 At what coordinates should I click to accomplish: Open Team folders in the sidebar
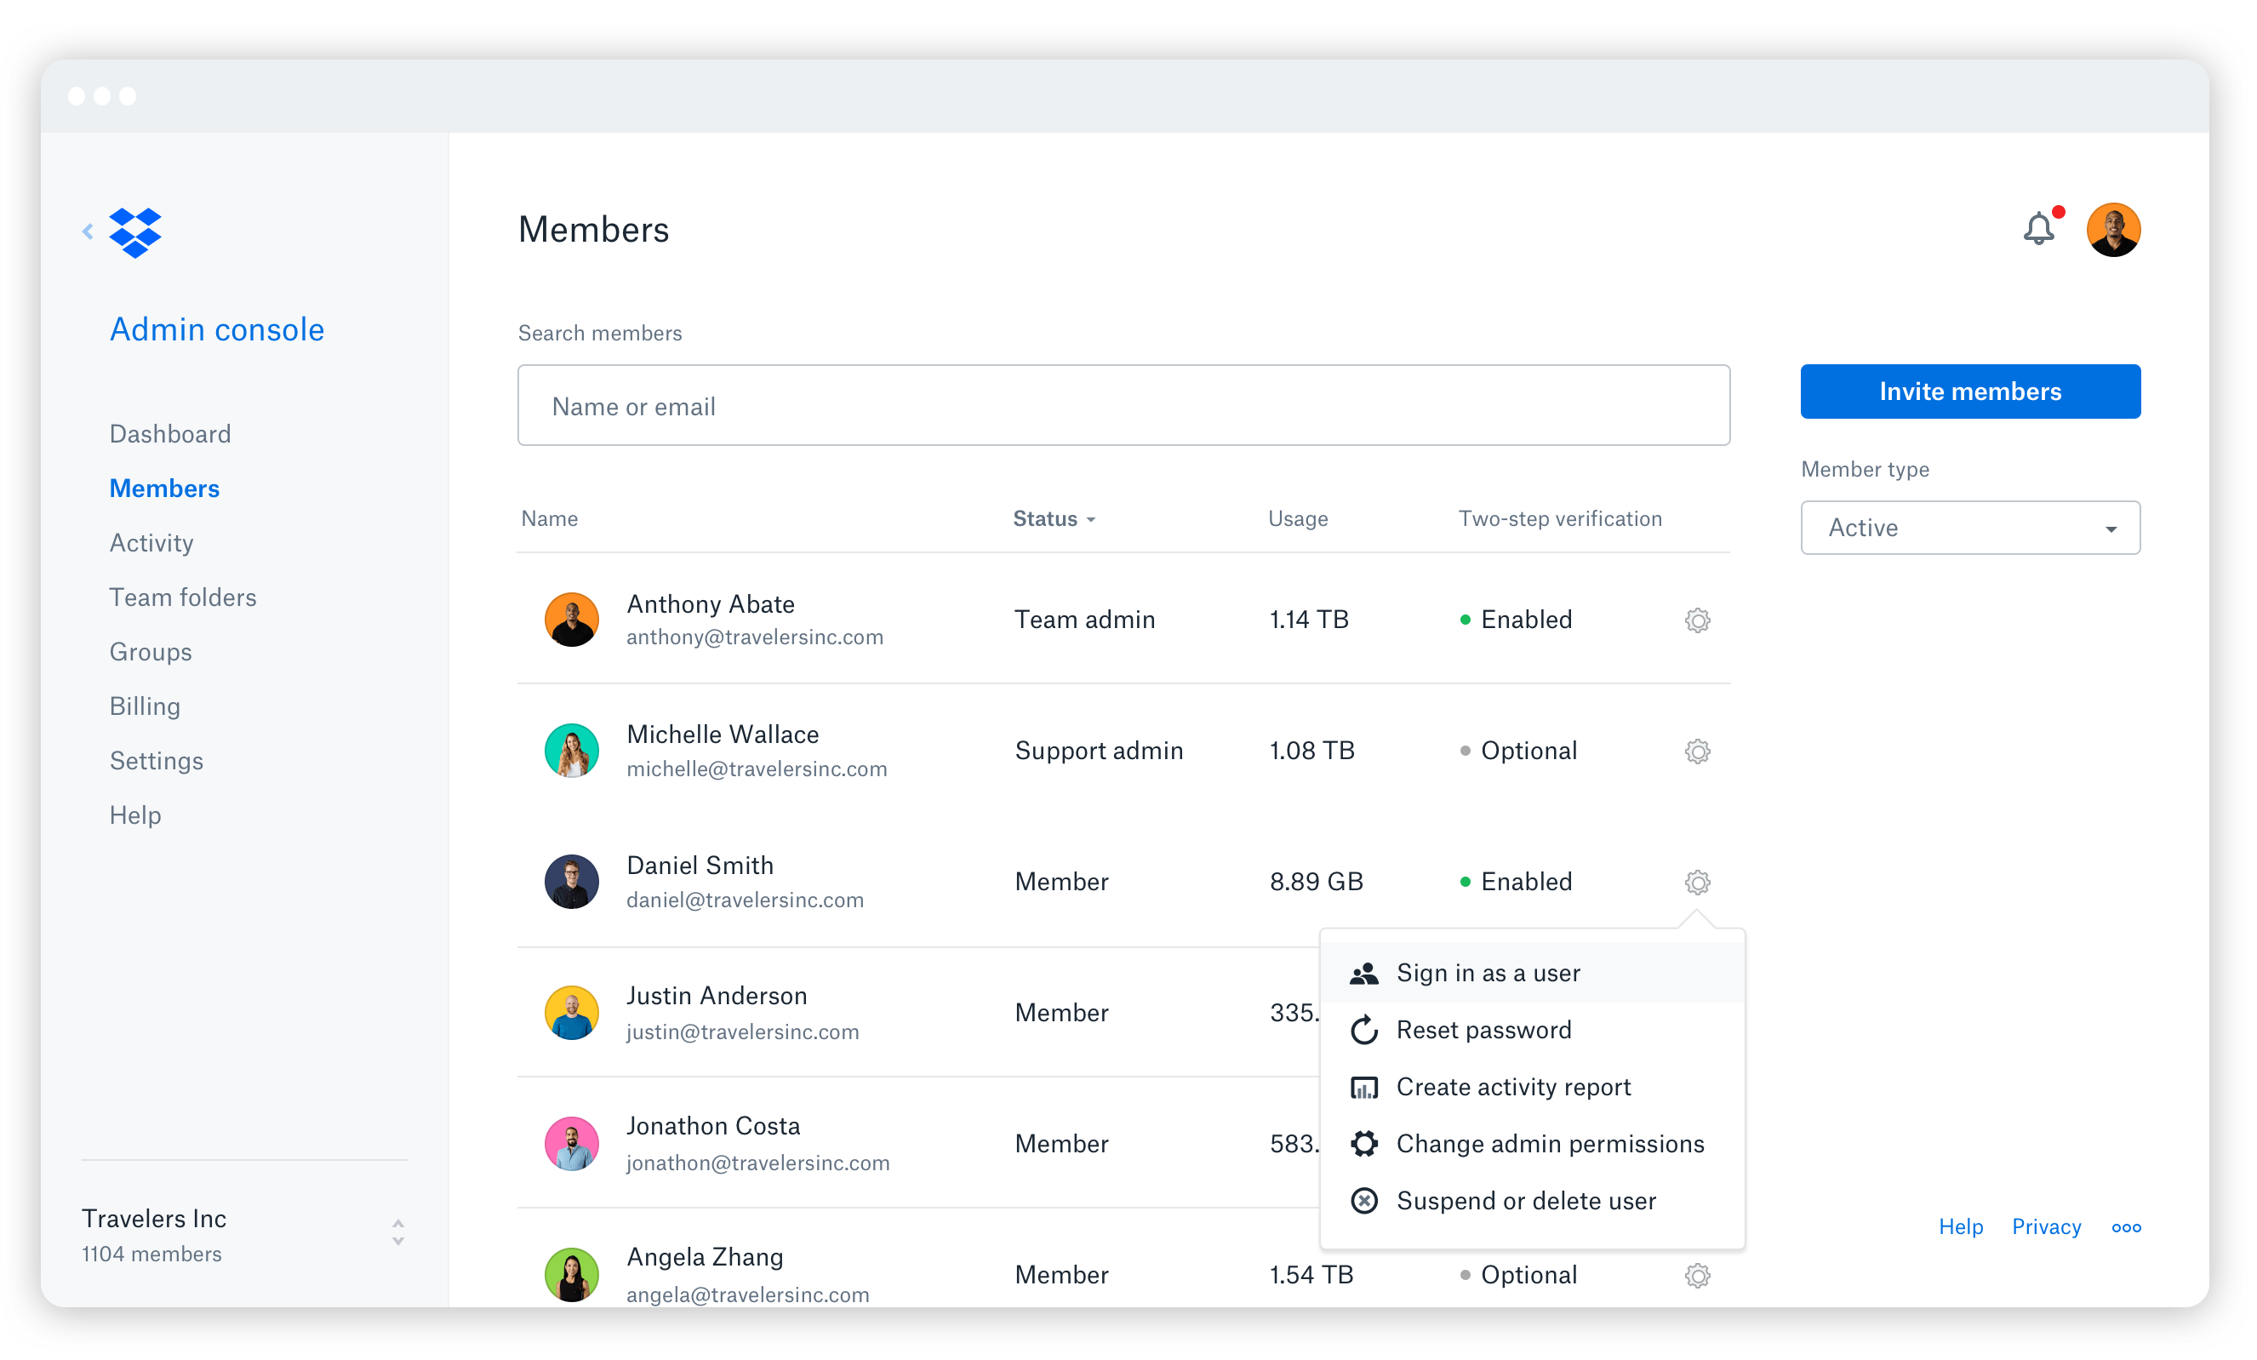click(182, 597)
